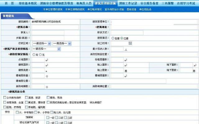Check 三级 in the 加油站 row
The width and height of the screenshot is (199, 124).
[66, 117]
